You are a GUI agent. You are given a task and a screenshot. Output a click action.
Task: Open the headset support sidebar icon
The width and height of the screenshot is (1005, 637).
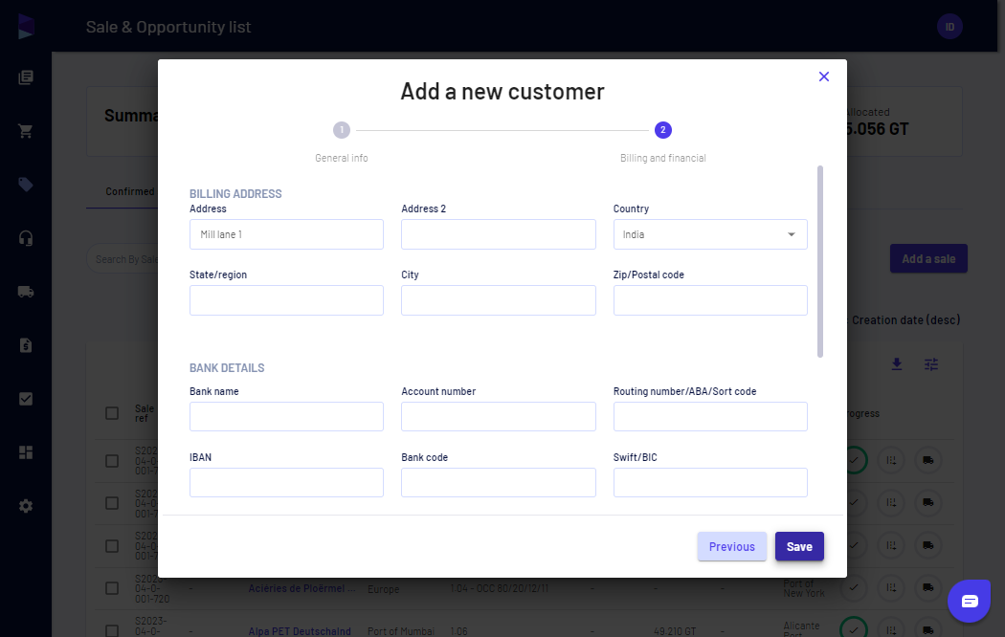click(26, 238)
